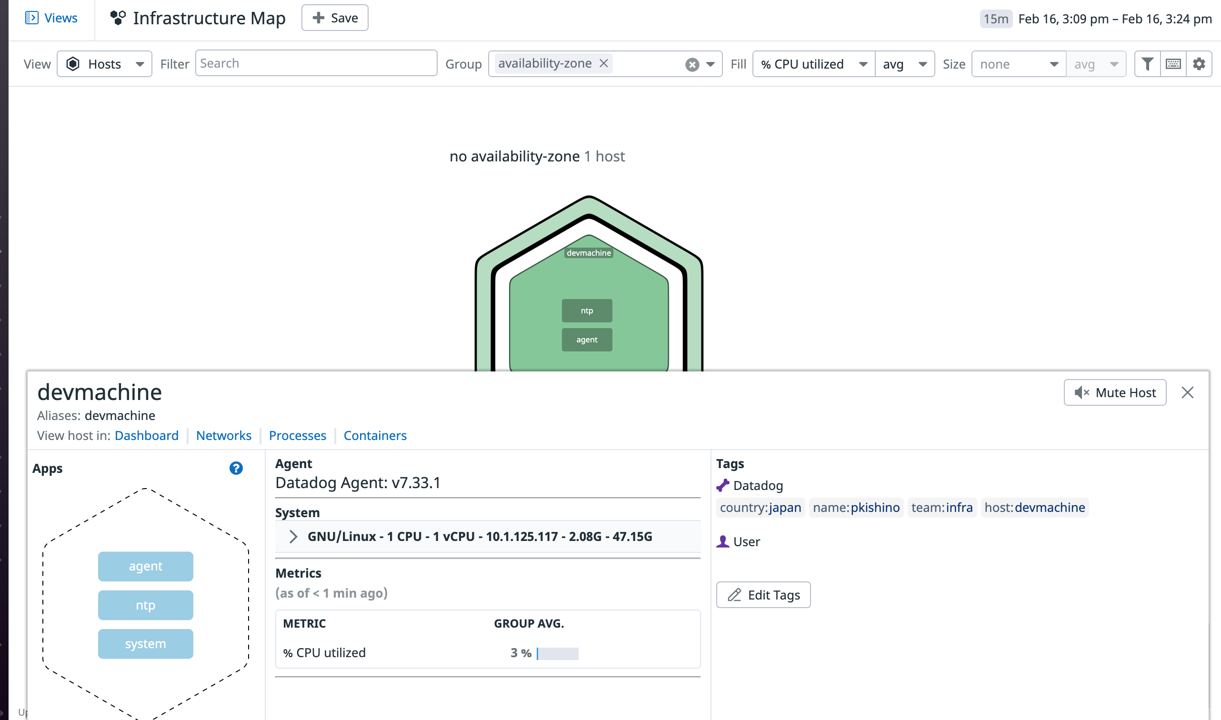Select the country:japan tag
The height and width of the screenshot is (720, 1221).
(760, 508)
